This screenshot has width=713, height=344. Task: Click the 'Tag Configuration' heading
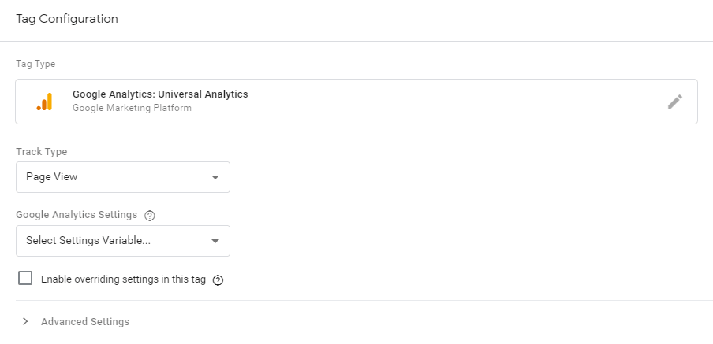click(67, 19)
